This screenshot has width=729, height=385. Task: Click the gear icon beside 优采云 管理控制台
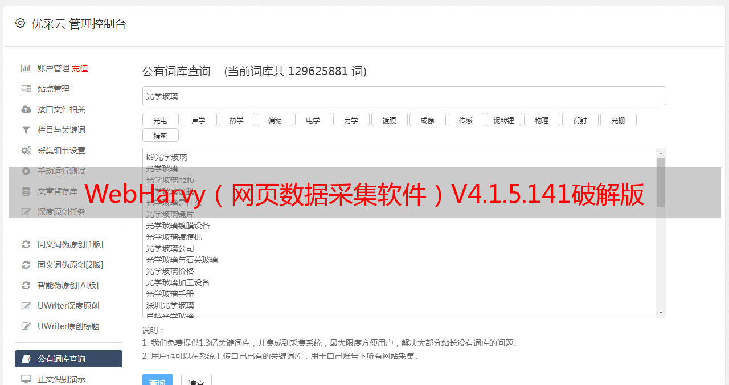pyautogui.click(x=21, y=23)
